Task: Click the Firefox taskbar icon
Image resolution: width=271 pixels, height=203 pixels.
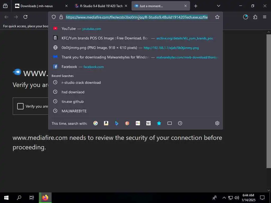Action: [x=45, y=198]
